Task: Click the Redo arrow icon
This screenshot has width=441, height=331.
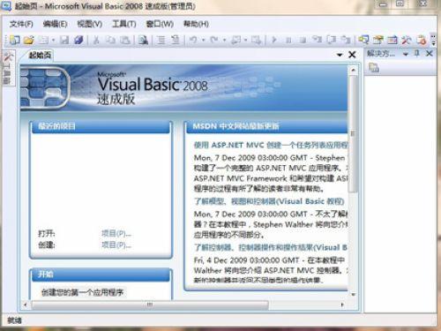Action: (214, 40)
